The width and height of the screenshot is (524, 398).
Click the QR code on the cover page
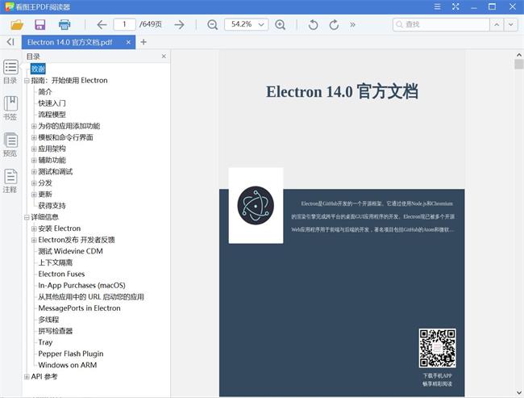(437, 348)
